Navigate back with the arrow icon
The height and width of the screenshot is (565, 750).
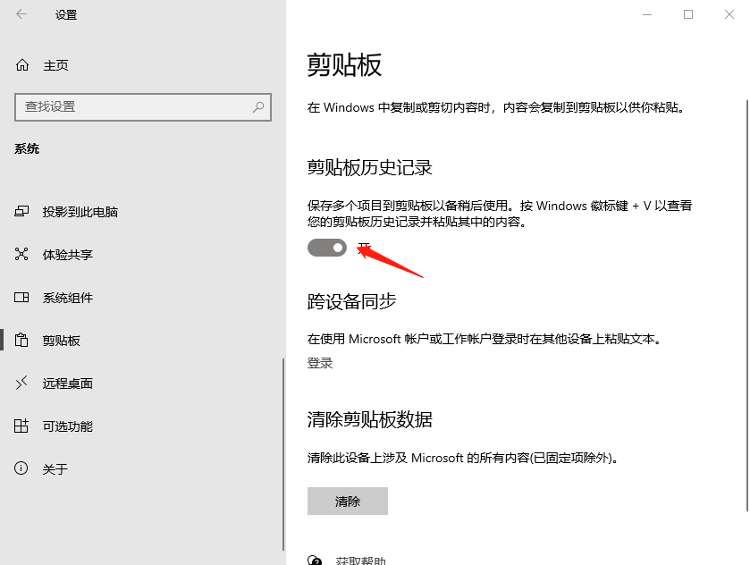(19, 15)
